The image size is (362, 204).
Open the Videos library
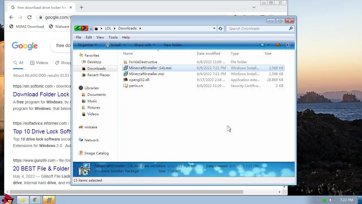click(x=93, y=114)
